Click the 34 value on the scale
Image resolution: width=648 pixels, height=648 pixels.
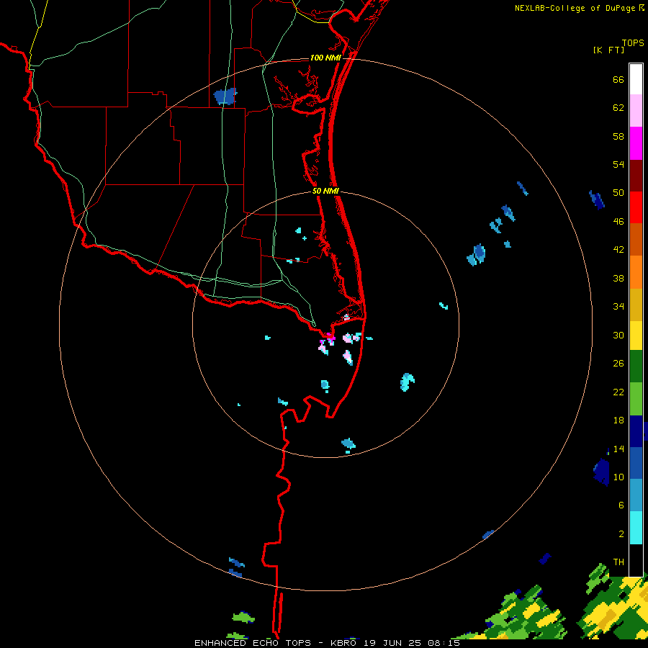pos(618,306)
